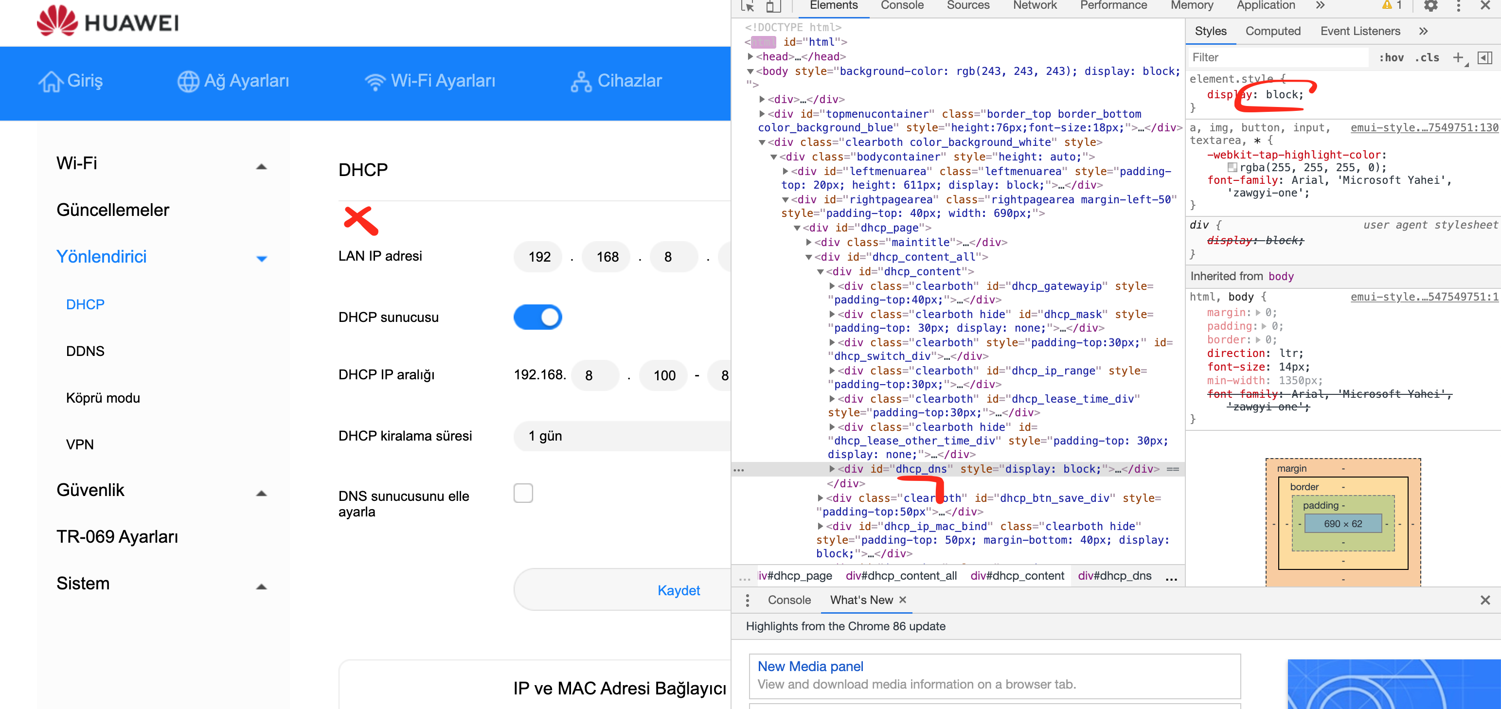This screenshot has width=1501, height=709.
Task: Switch to the Sources panel tab
Action: pos(968,5)
